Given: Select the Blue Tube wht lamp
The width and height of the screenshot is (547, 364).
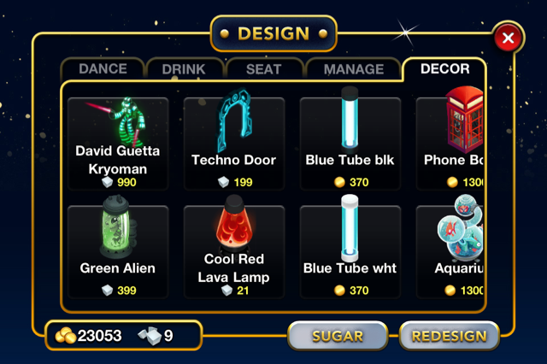Looking at the screenshot, I should point(350,252).
